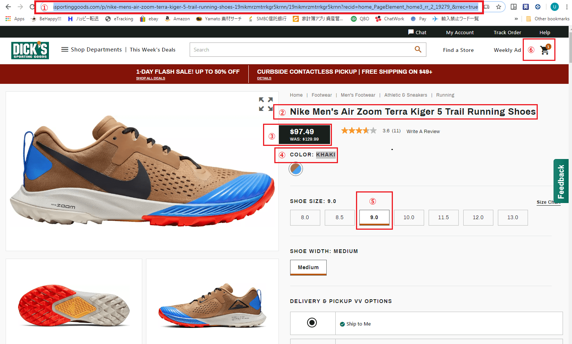Click Write A Review
The height and width of the screenshot is (344, 572).
(423, 131)
